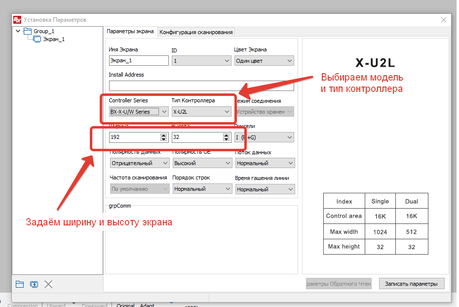
Task: Decrease height value with down arrow
Action: coord(226,139)
